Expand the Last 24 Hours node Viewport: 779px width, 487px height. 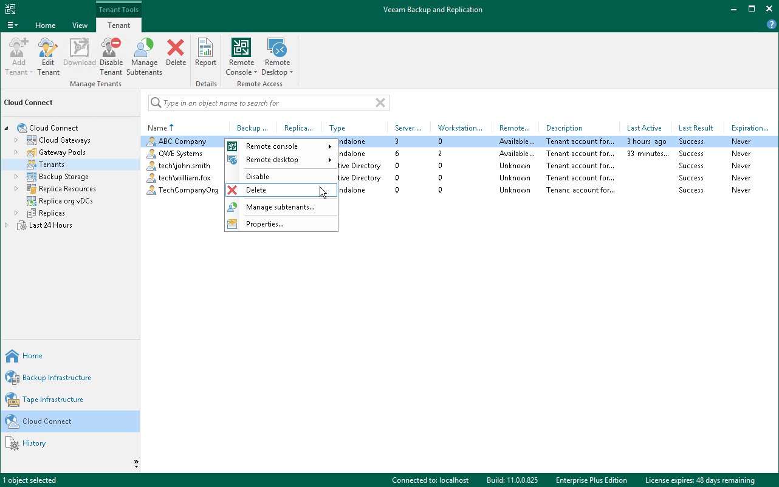(7, 225)
